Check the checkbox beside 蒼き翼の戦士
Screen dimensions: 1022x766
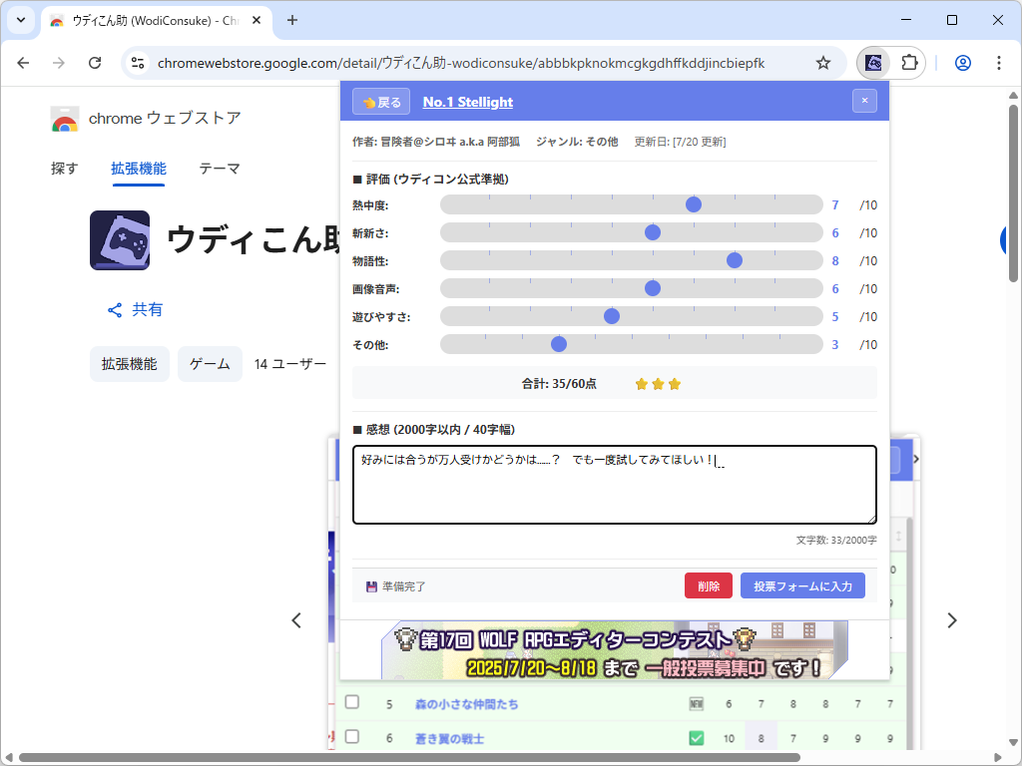[351, 738]
